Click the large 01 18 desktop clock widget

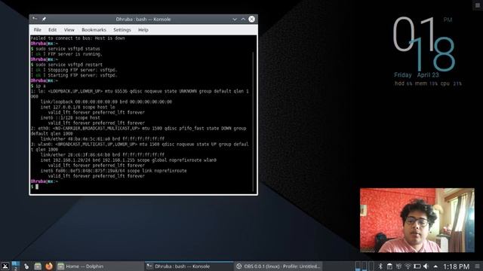(x=424, y=44)
